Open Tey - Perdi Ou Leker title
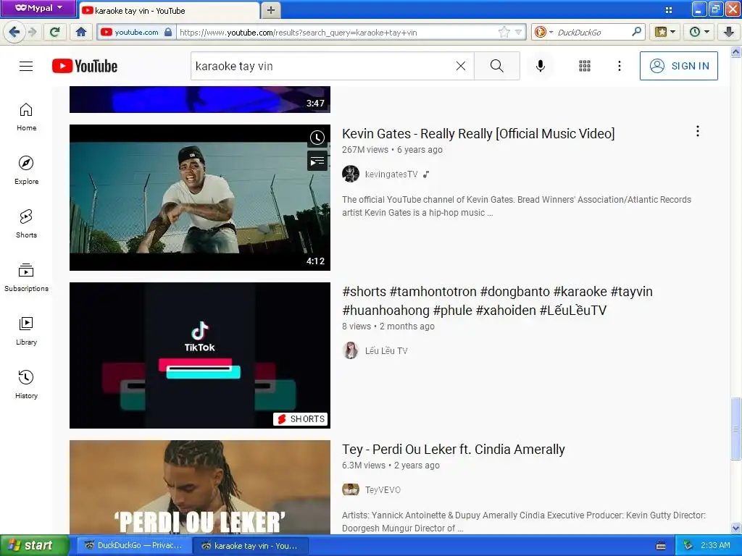 [454, 450]
